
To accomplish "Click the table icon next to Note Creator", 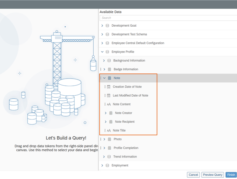I will pos(111,113).
